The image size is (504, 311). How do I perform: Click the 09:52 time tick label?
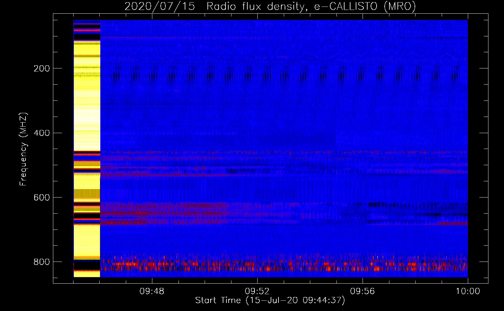click(257, 291)
